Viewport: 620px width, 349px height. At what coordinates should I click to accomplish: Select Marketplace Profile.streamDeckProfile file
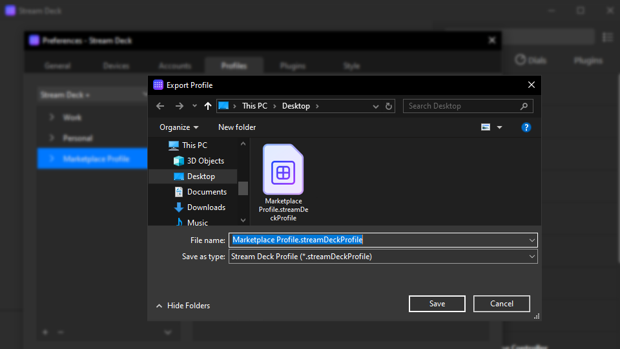click(283, 182)
